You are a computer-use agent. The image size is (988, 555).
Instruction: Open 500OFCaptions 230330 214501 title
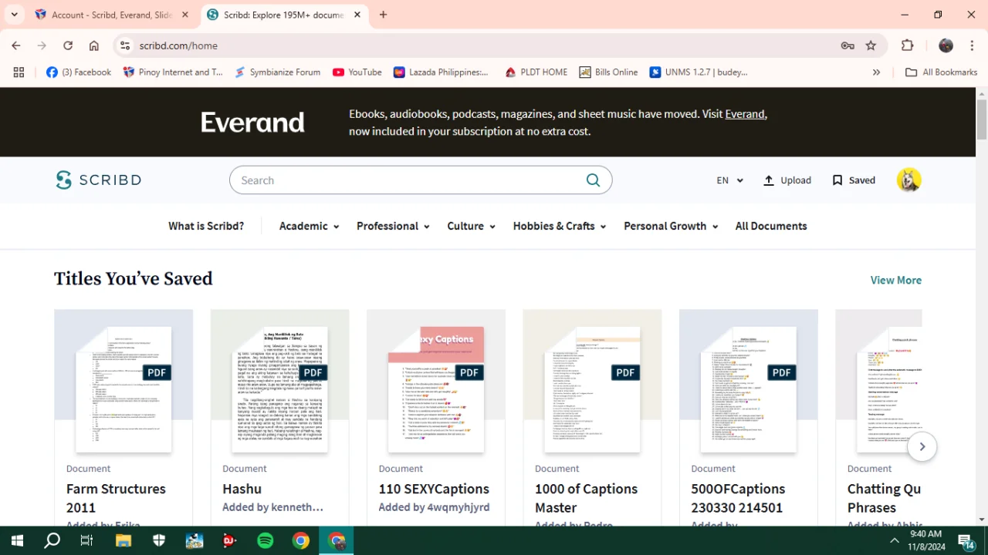click(737, 498)
